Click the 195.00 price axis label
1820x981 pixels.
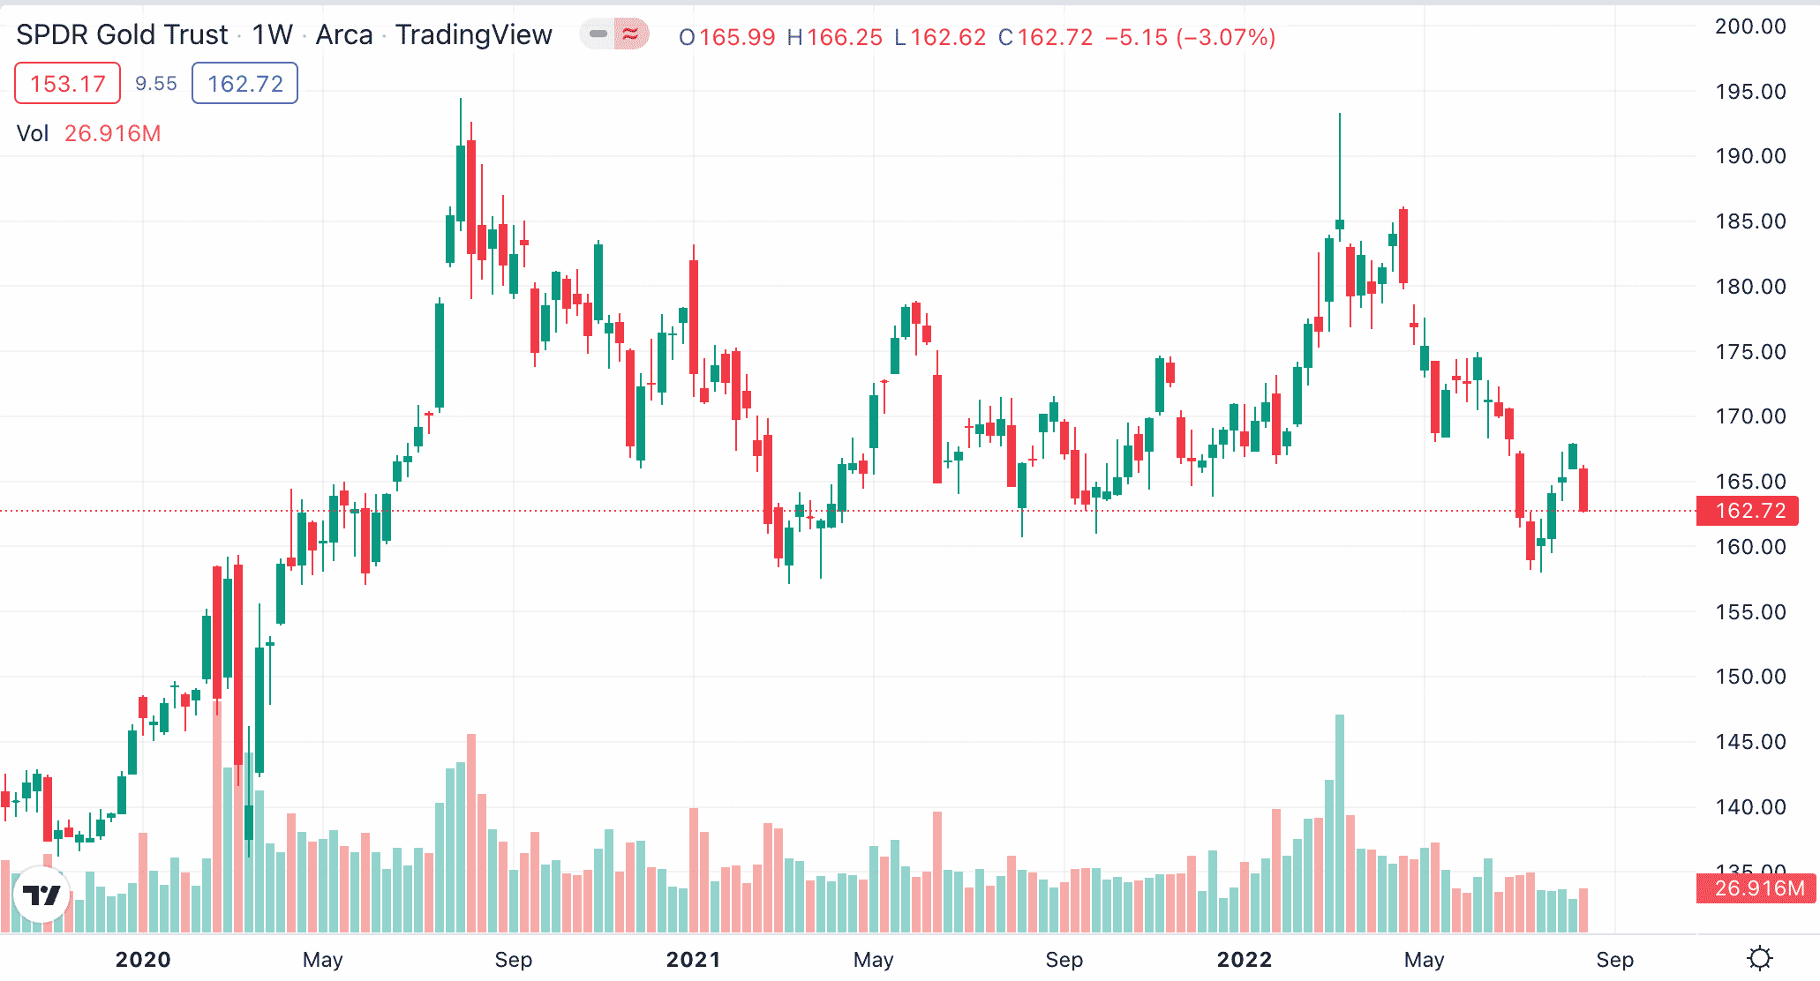(x=1750, y=92)
